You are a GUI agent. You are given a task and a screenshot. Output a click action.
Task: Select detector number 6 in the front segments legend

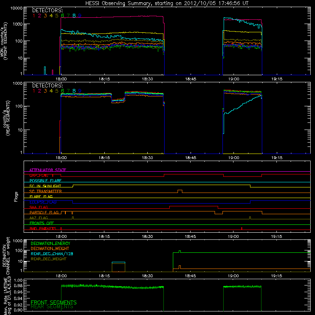(x=63, y=15)
